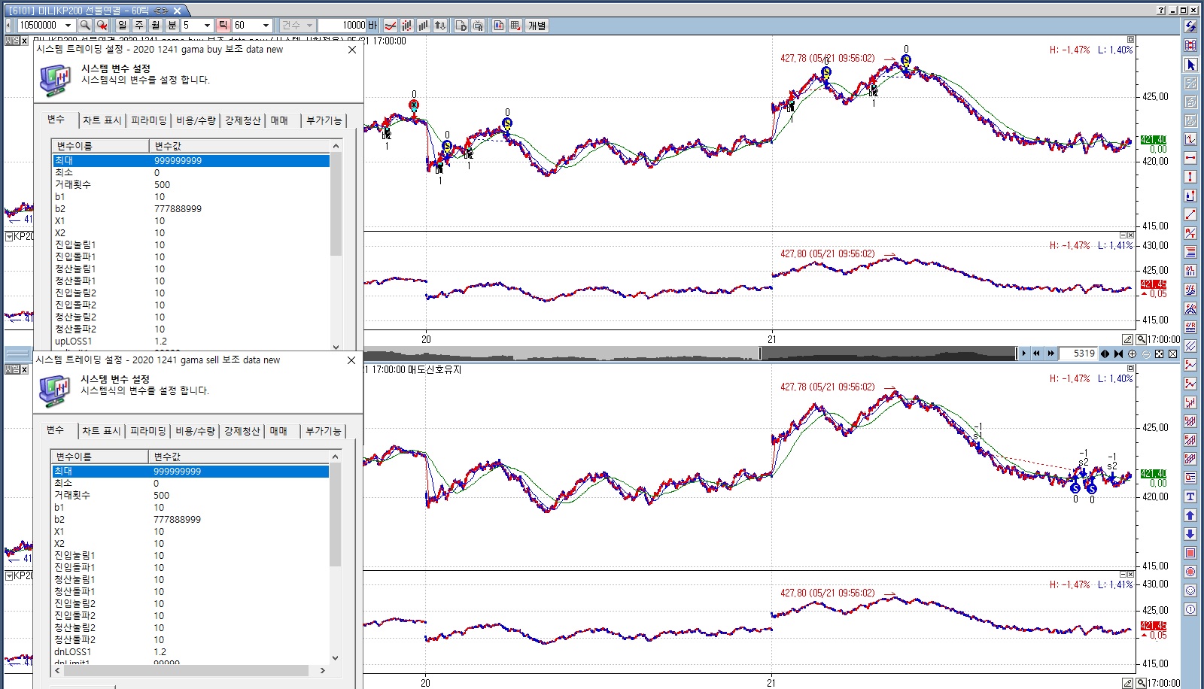Switch to 강제청산 tab in buy settings
This screenshot has width=1204, height=689.
[242, 120]
